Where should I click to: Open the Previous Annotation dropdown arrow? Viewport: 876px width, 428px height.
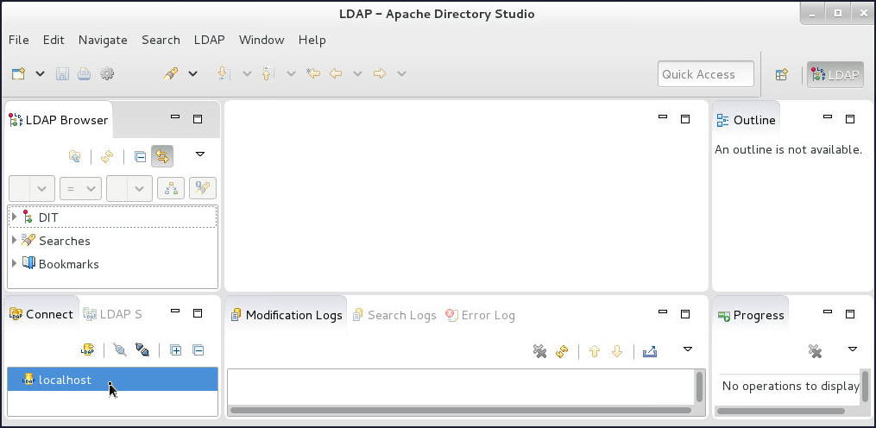pyautogui.click(x=291, y=73)
